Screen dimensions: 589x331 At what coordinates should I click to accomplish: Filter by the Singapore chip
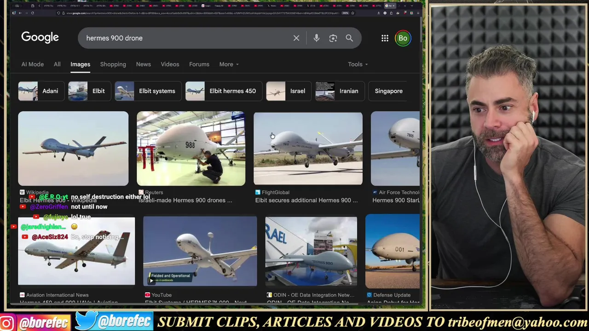[x=388, y=91]
